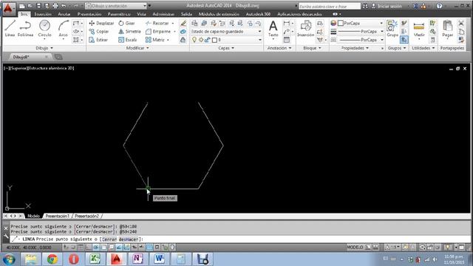The width and height of the screenshot is (473, 266).
Task: Toggle the layer lock padlock icon
Action: point(207,40)
